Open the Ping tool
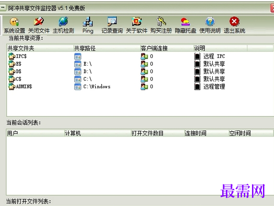Viewport: 274px width, 206px height. pyautogui.click(x=88, y=25)
